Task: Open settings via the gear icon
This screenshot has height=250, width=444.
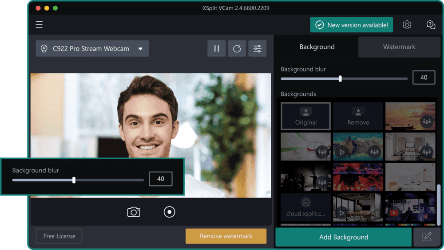Action: [407, 25]
